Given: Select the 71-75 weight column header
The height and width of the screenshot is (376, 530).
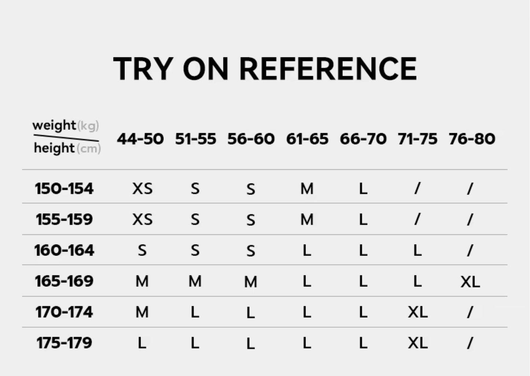Looking at the screenshot, I should tap(417, 139).
